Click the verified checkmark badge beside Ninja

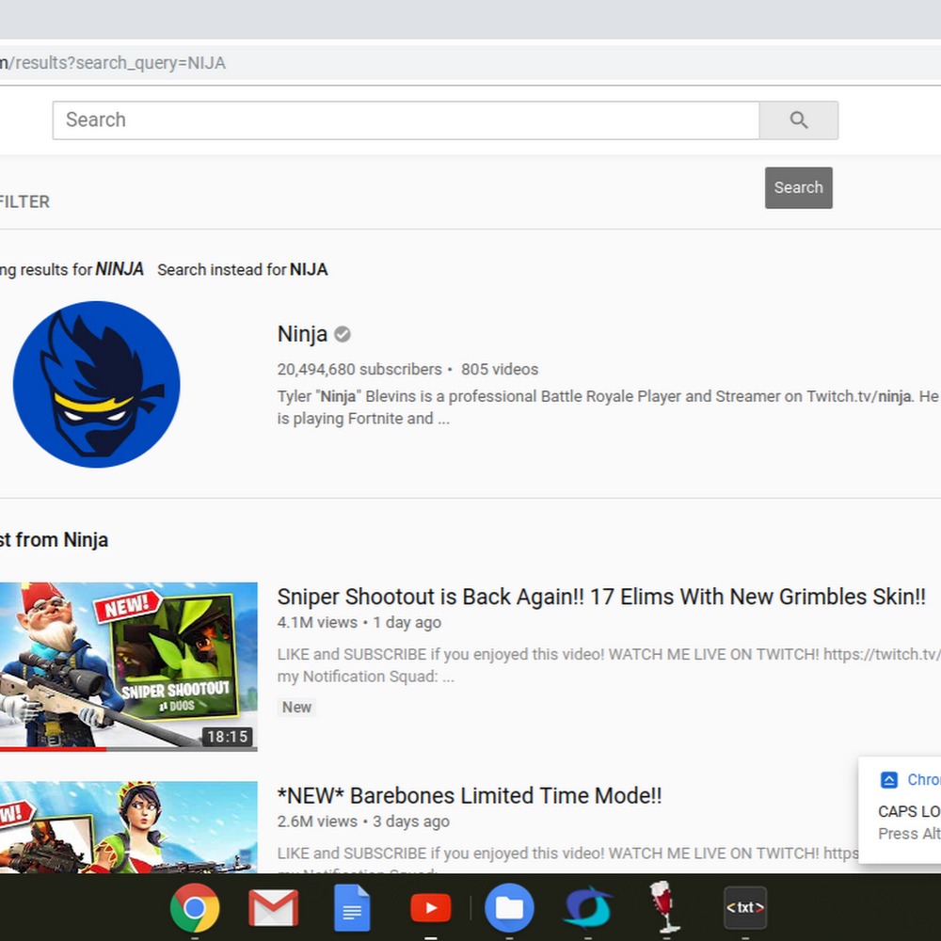pos(343,334)
